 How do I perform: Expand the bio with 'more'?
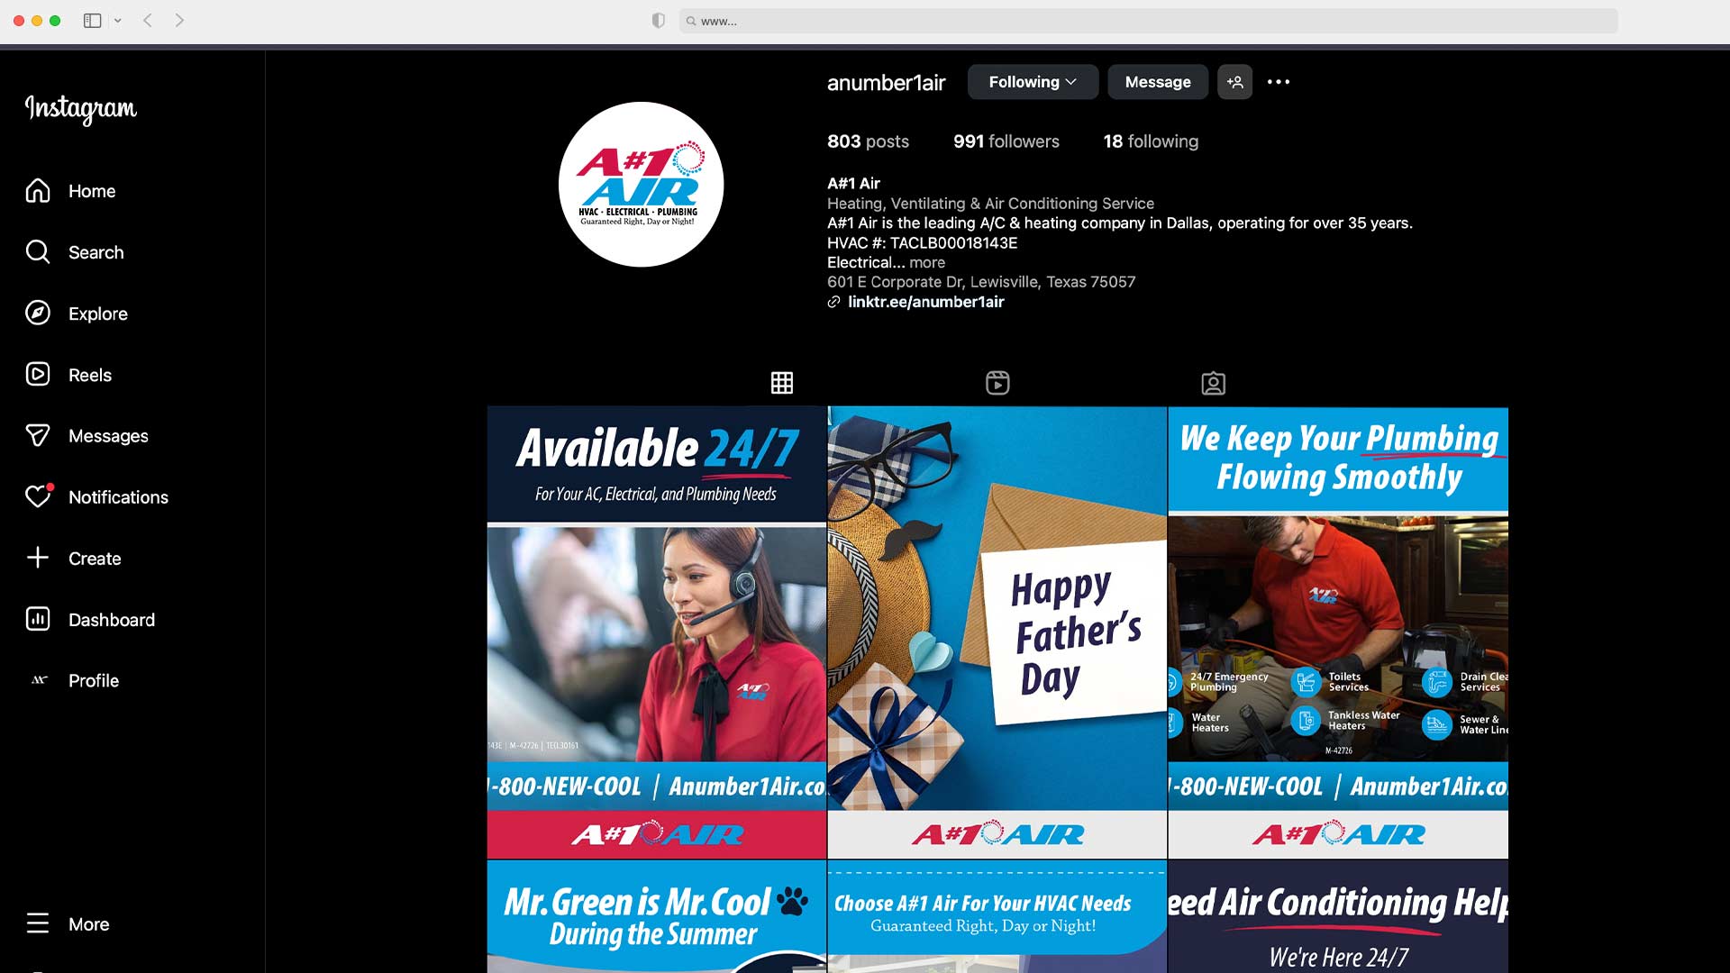pyautogui.click(x=927, y=262)
